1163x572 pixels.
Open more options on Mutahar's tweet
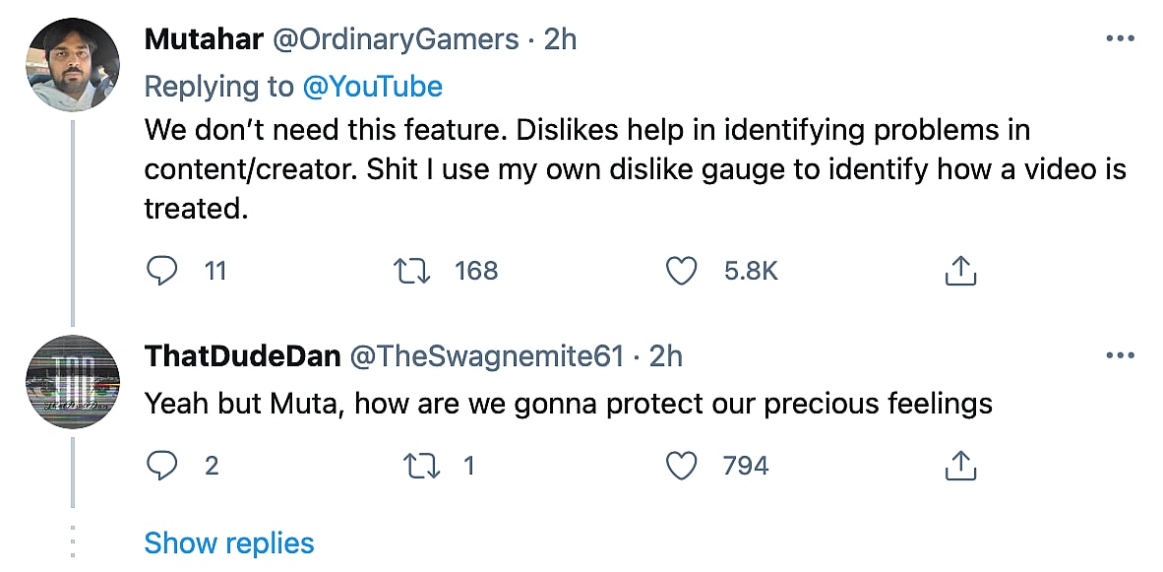pos(1120,39)
